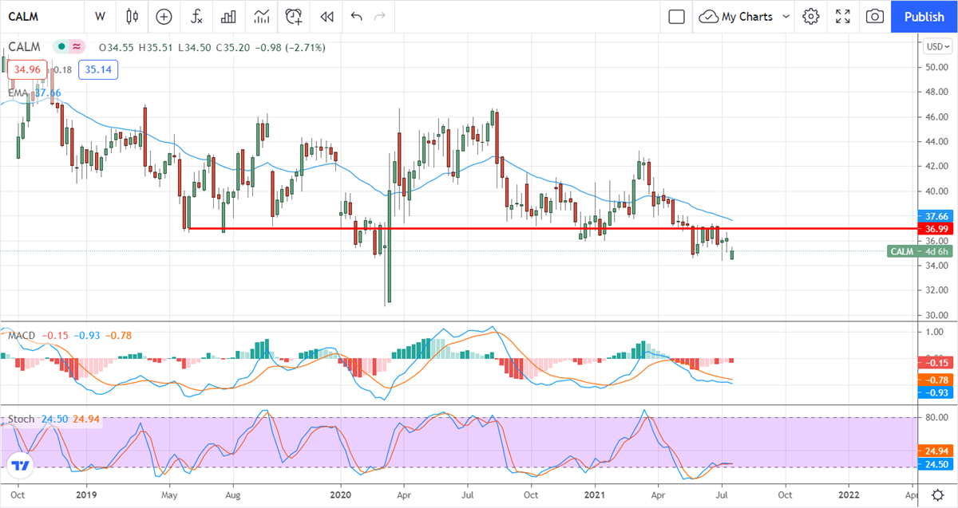
Task: Open indicator templates icon
Action: click(261, 17)
